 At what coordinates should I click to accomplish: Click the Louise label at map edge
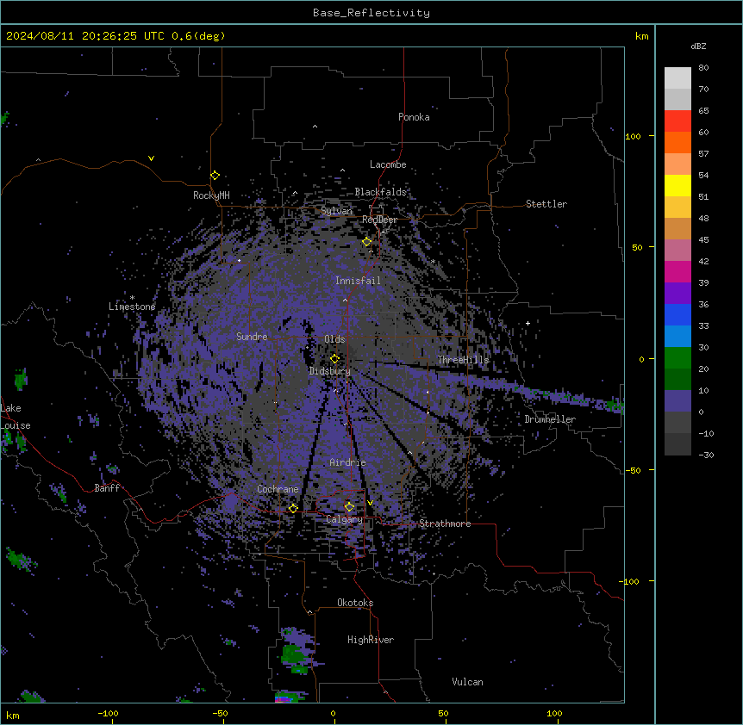16,425
